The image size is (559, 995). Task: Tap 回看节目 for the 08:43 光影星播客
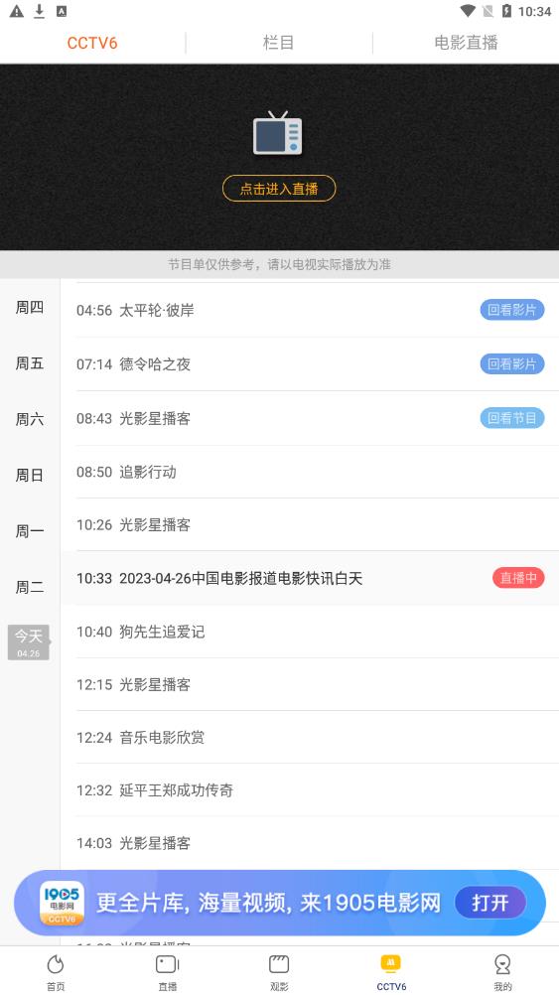coord(512,417)
